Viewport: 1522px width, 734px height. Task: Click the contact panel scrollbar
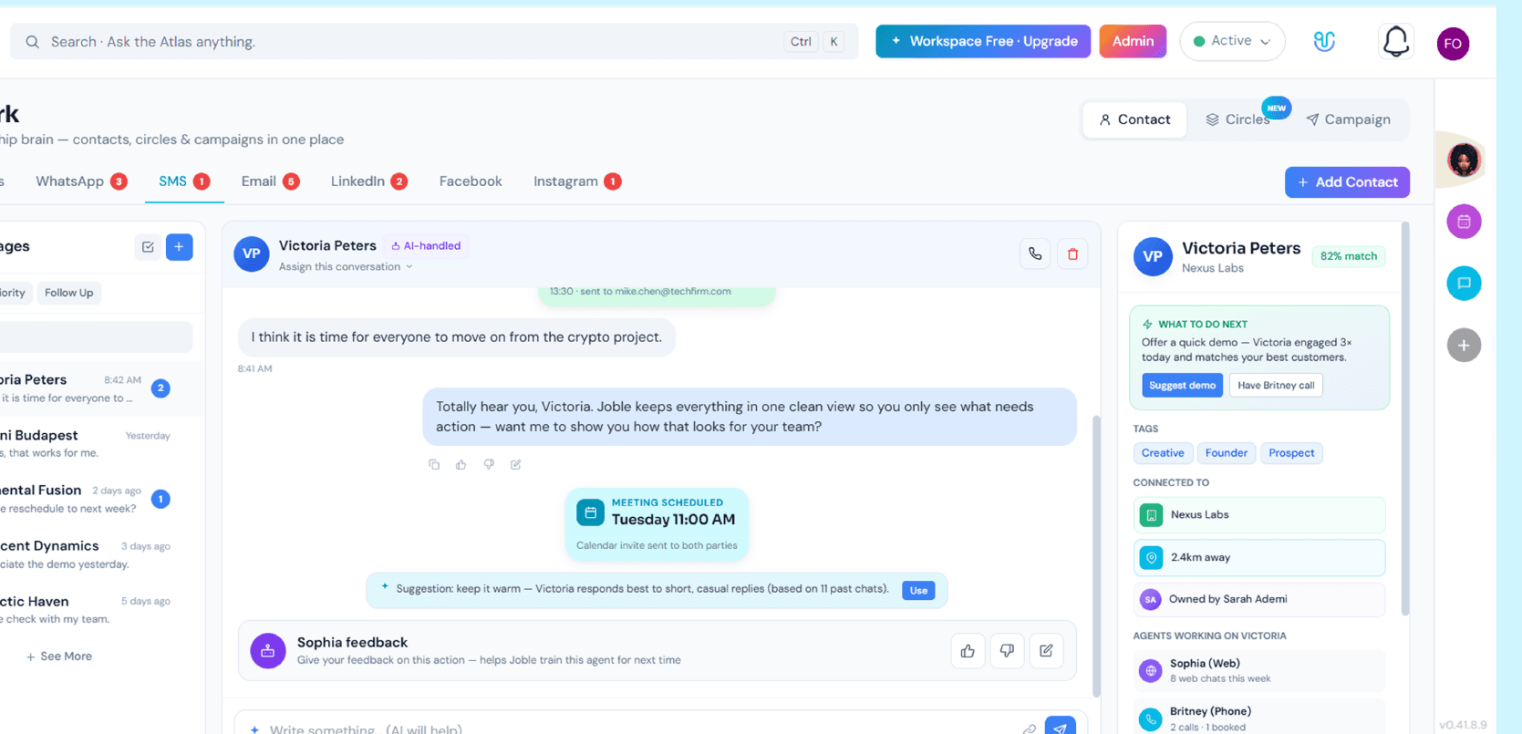pos(1404,419)
